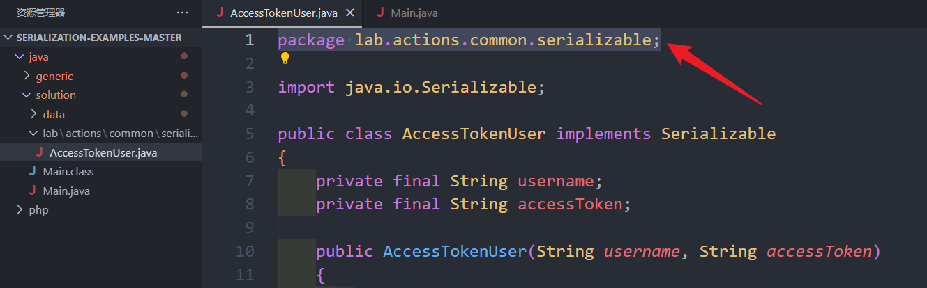Click the modified dot beside the java folder
This screenshot has width=927, height=288.
[184, 56]
